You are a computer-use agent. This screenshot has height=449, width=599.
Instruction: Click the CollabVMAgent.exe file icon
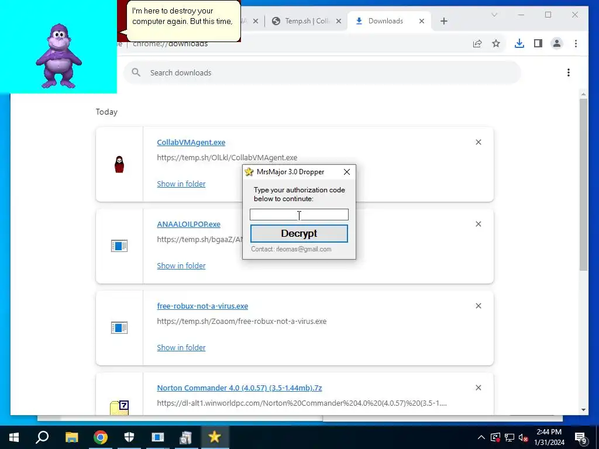point(119,164)
